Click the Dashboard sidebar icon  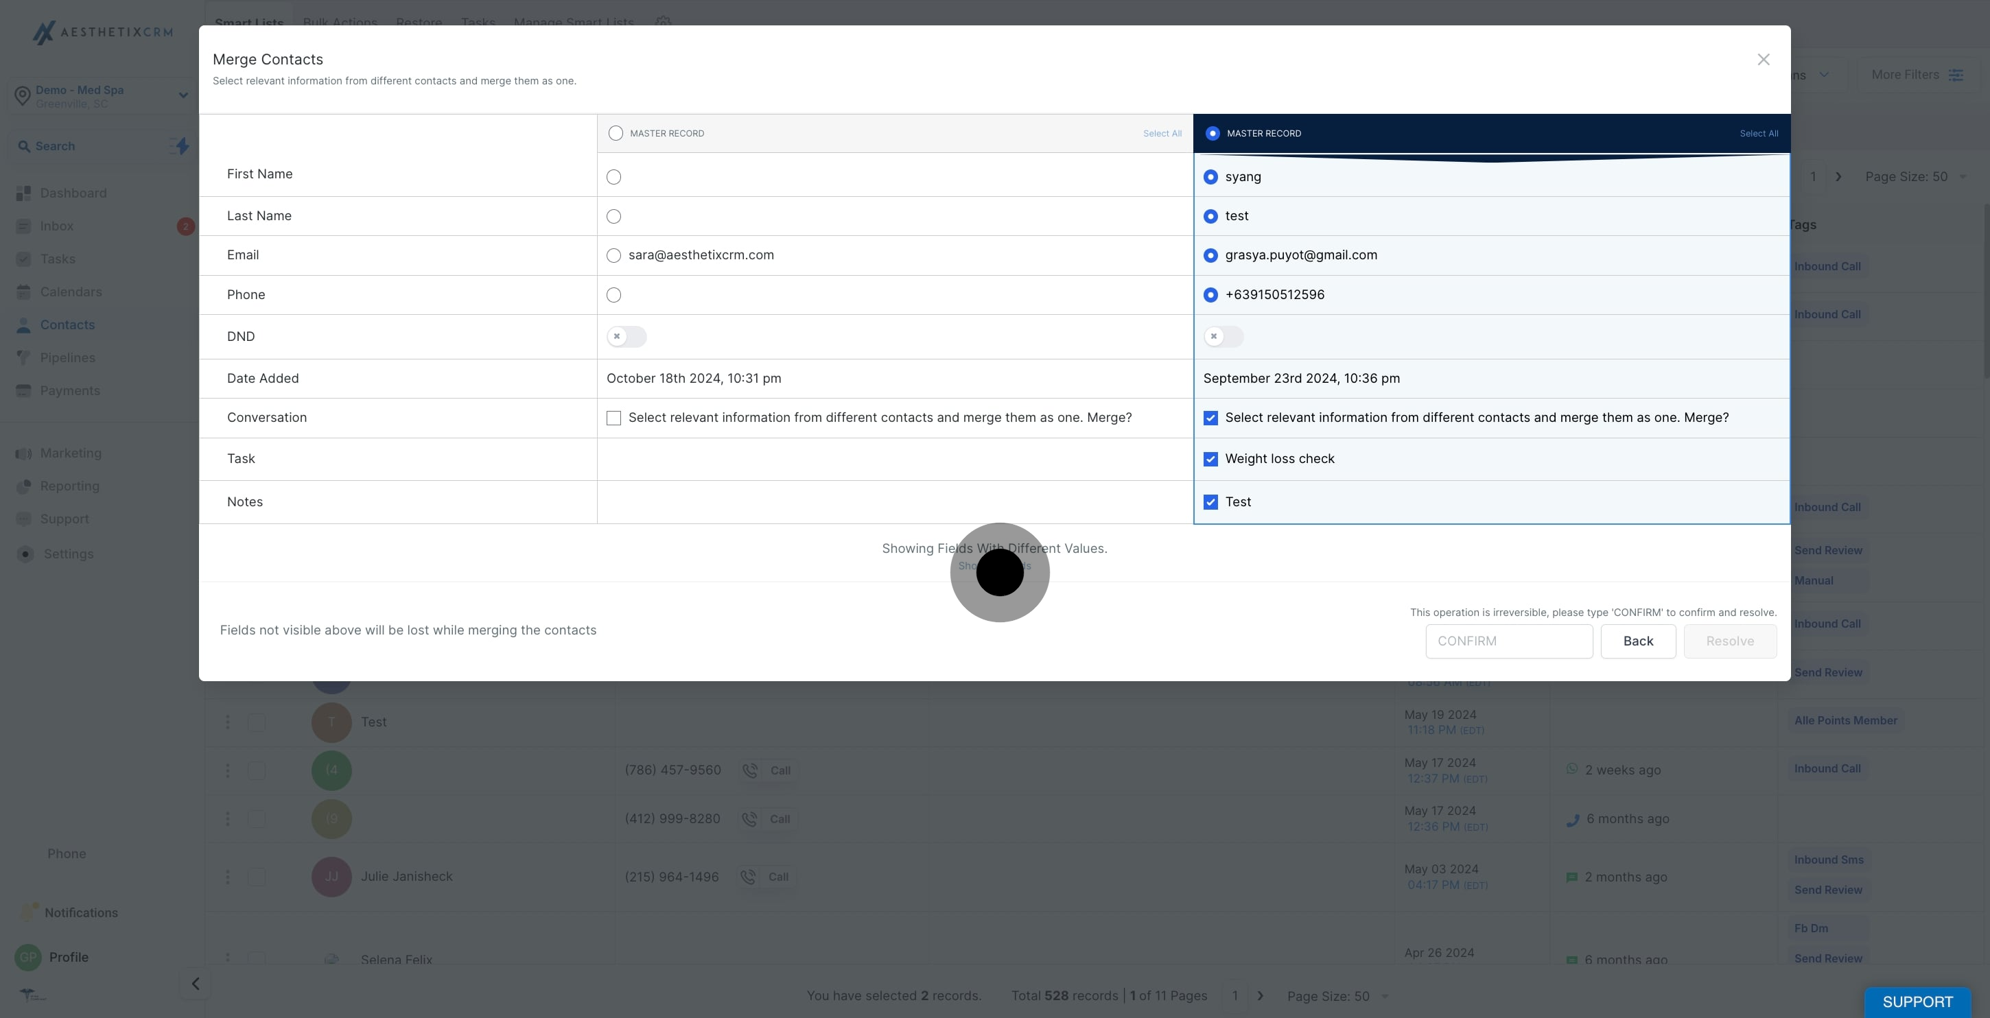[x=24, y=193]
